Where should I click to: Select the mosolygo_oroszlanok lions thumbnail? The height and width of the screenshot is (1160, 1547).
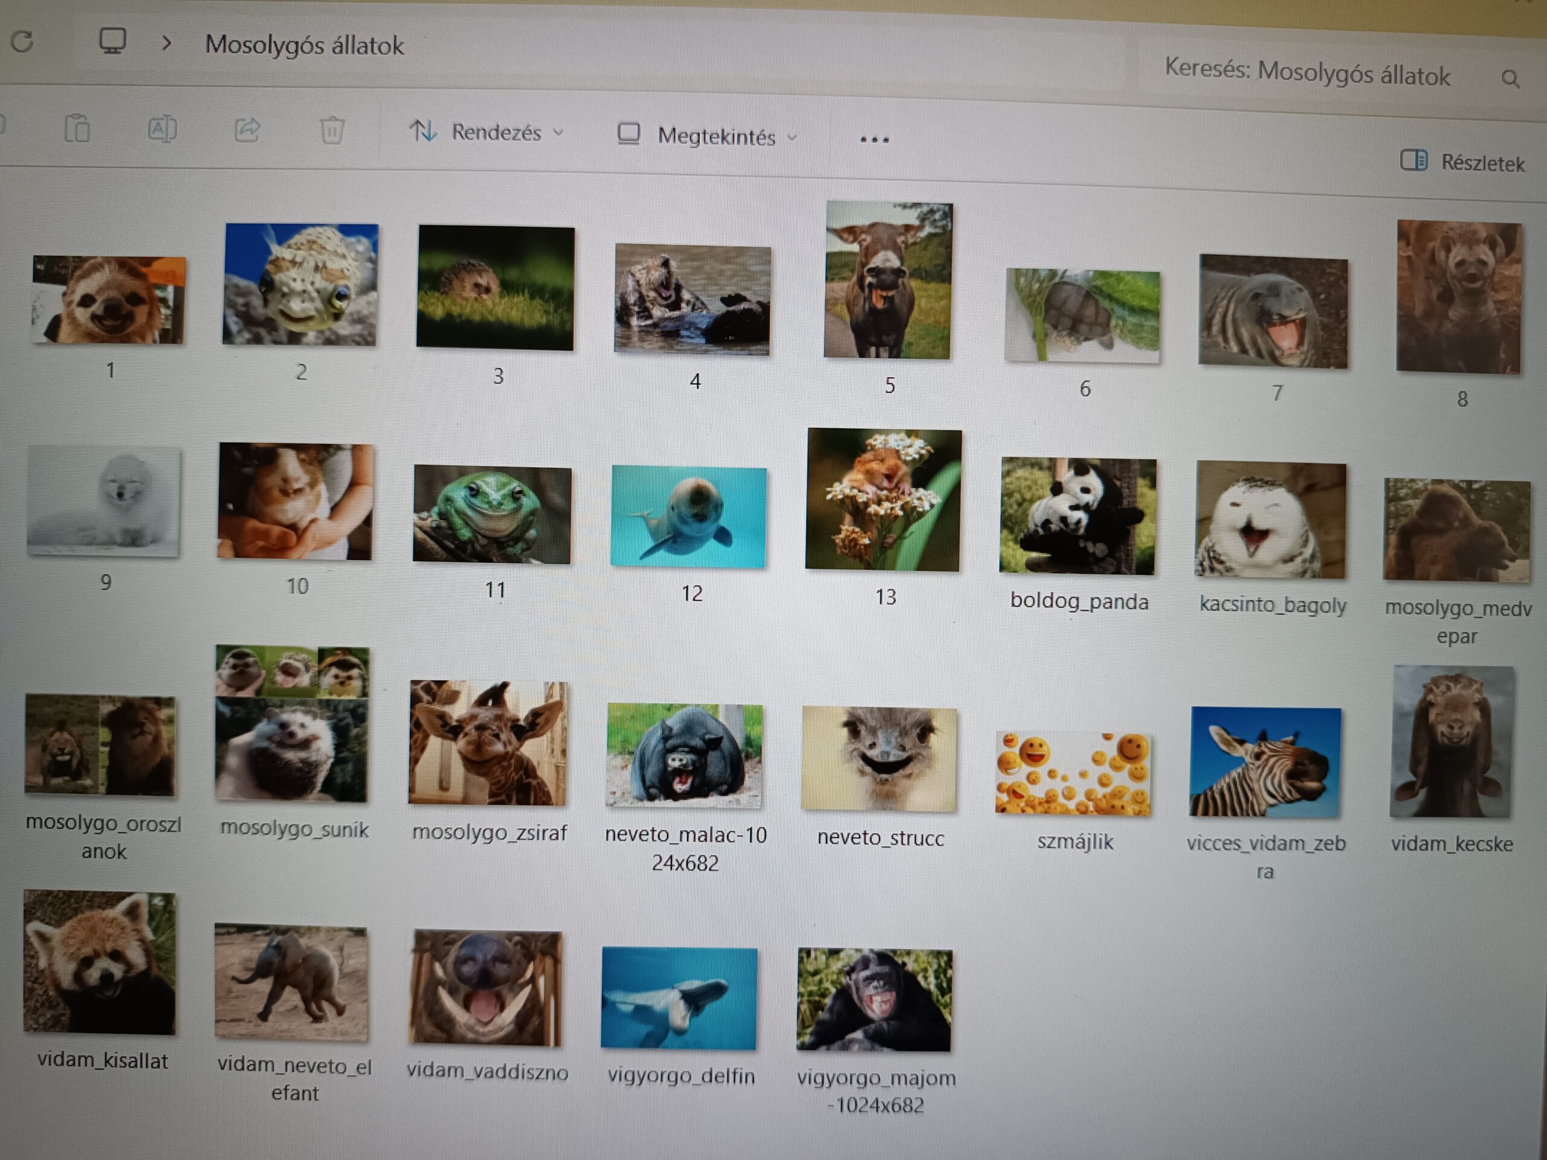tap(101, 746)
